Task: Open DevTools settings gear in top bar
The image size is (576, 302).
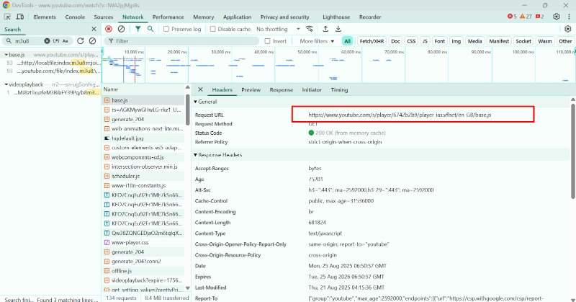Action: (557, 17)
